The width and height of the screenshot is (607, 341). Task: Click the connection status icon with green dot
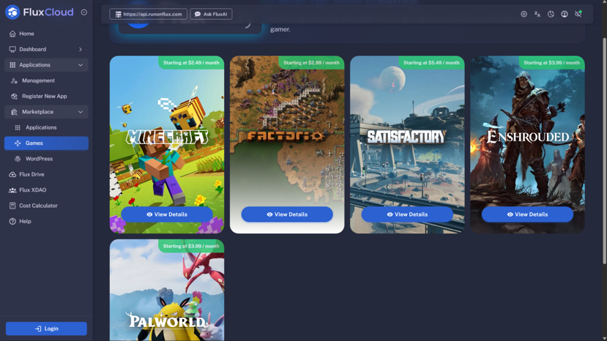click(x=578, y=14)
